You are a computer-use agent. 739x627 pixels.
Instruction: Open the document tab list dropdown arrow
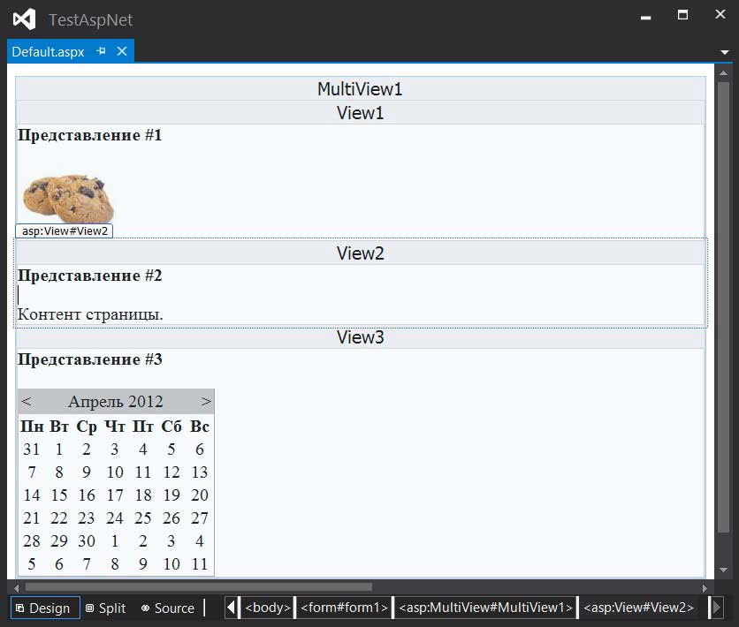(x=725, y=52)
